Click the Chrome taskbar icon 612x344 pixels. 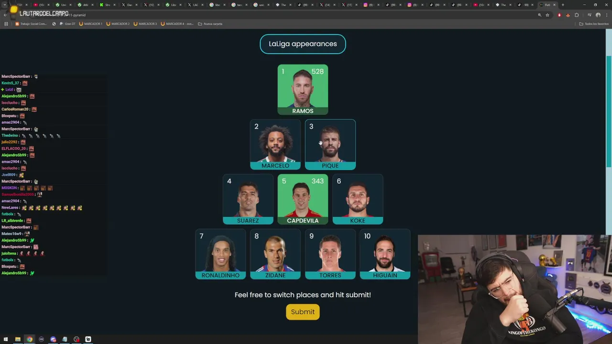(x=30, y=339)
